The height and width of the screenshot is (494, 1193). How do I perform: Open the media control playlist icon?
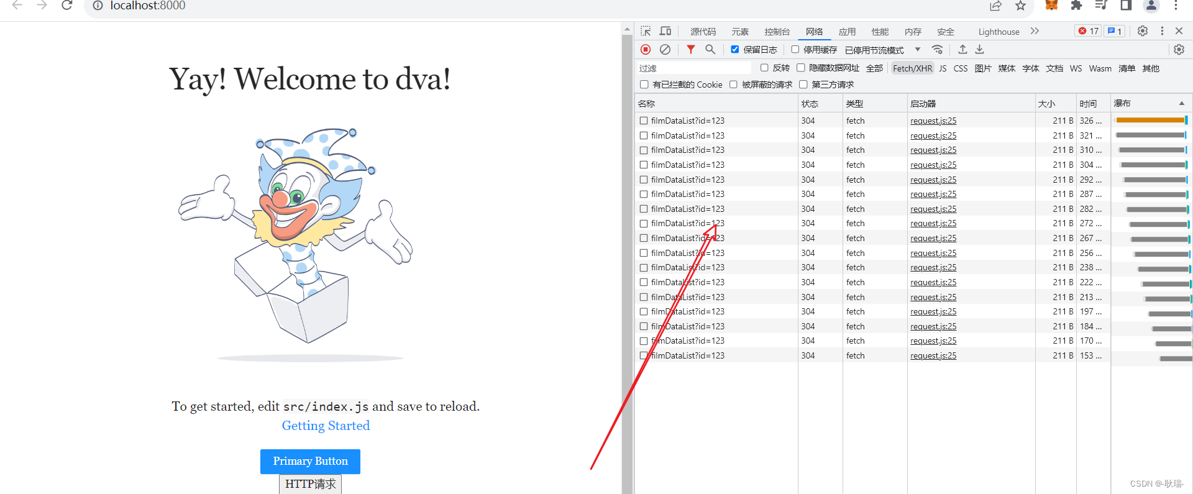[x=1101, y=5]
